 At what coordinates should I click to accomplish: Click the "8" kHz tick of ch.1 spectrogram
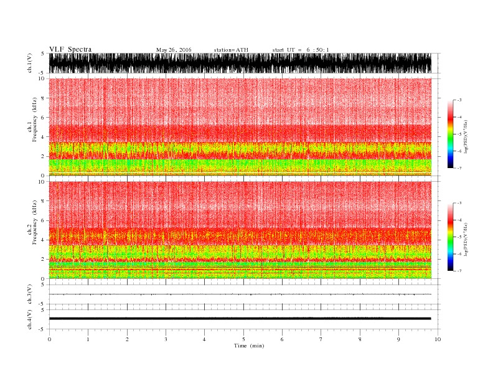point(43,98)
